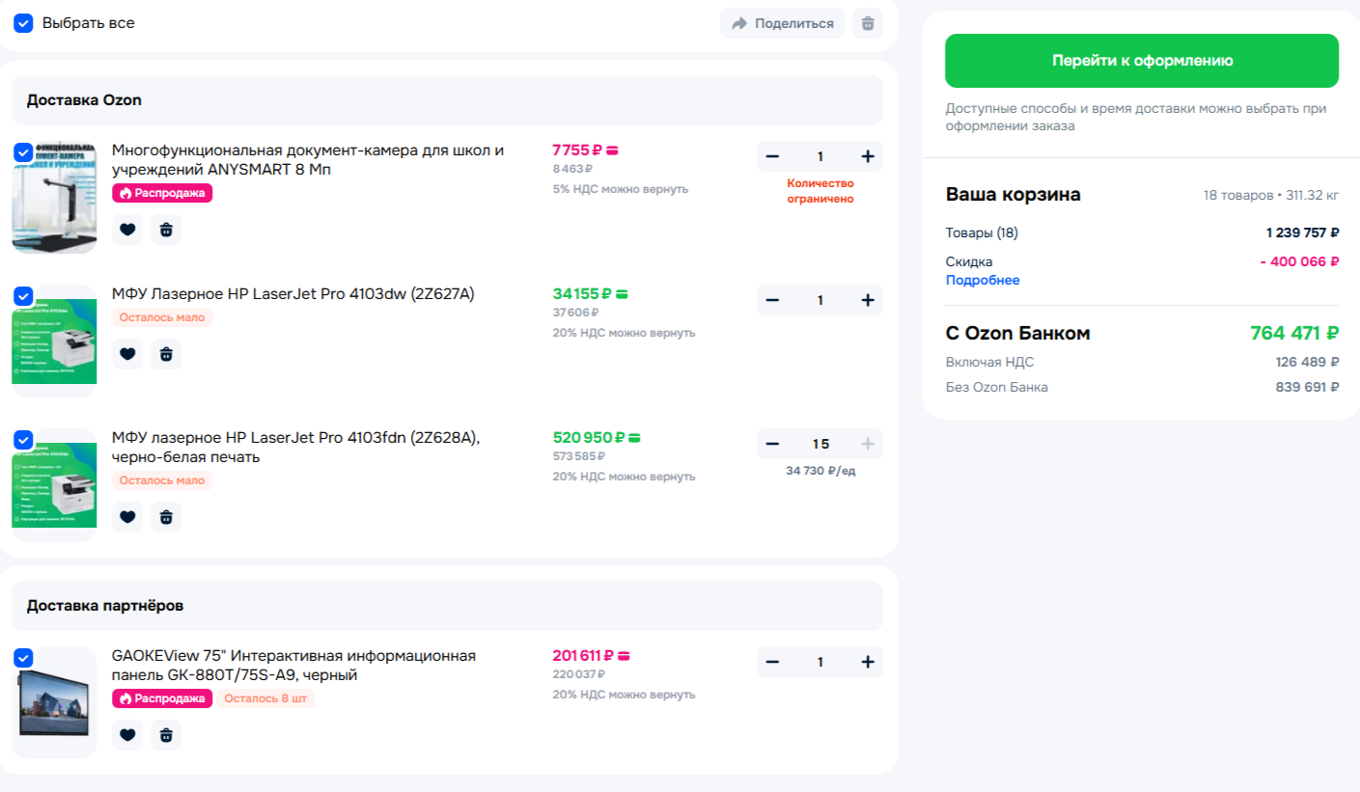Add GAOKEView interactive panel to favorites
1360x792 pixels.
tap(127, 735)
